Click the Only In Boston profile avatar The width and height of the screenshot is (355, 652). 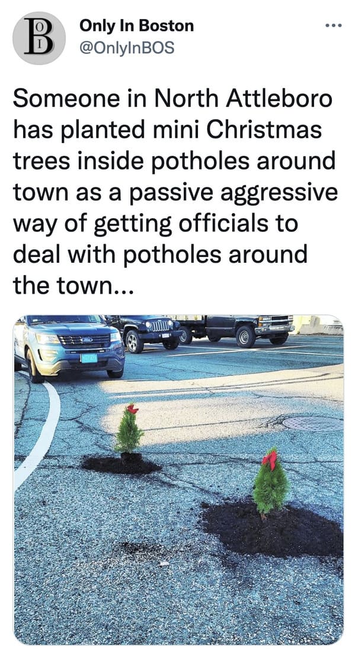click(39, 38)
